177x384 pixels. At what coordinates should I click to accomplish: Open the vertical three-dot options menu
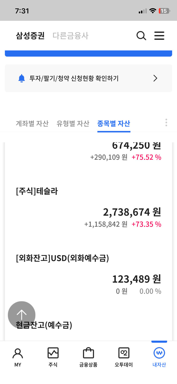pyautogui.click(x=166, y=123)
